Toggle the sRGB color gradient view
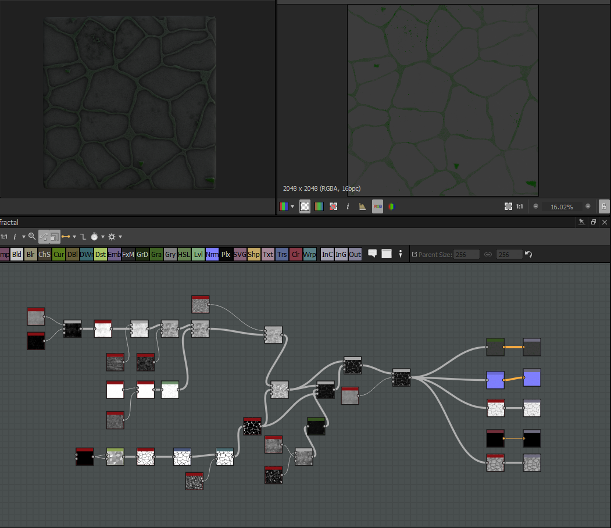The width and height of the screenshot is (611, 528). tap(319, 206)
